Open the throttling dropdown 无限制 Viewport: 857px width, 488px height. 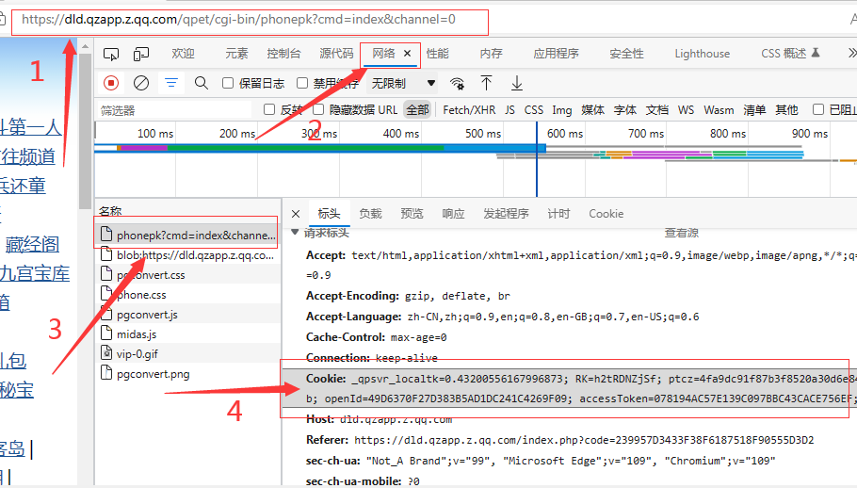(x=403, y=84)
